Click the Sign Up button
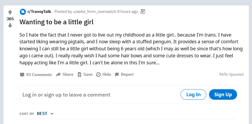This screenshot has height=124, width=252. (223, 94)
